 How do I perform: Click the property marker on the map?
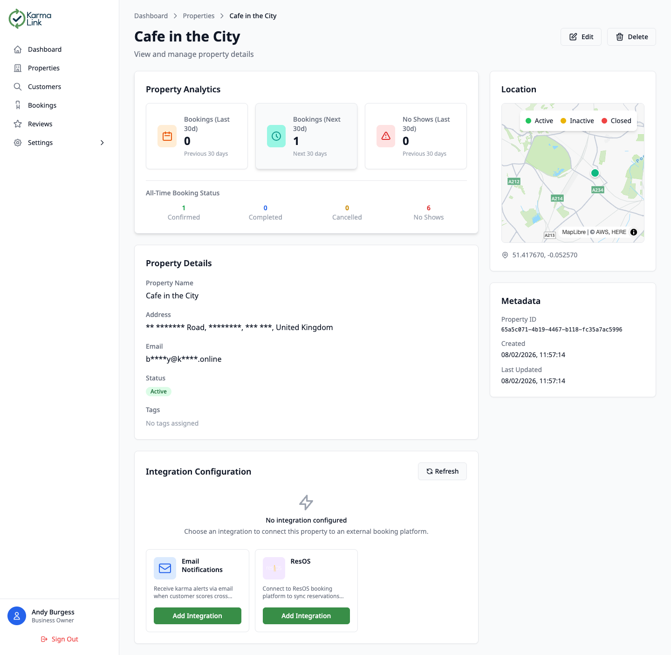[x=595, y=173]
